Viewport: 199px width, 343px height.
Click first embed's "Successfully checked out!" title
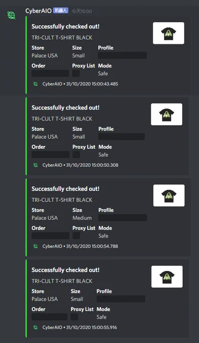click(65, 27)
